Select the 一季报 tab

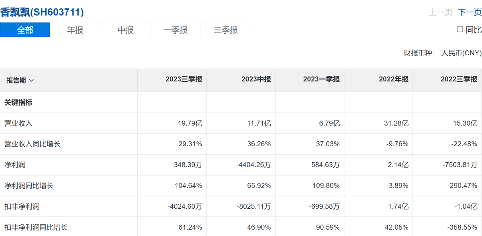pyautogui.click(x=176, y=30)
